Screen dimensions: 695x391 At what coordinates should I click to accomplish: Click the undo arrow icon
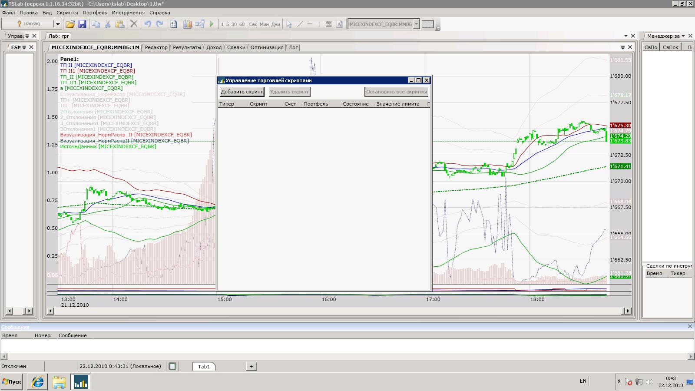click(148, 24)
